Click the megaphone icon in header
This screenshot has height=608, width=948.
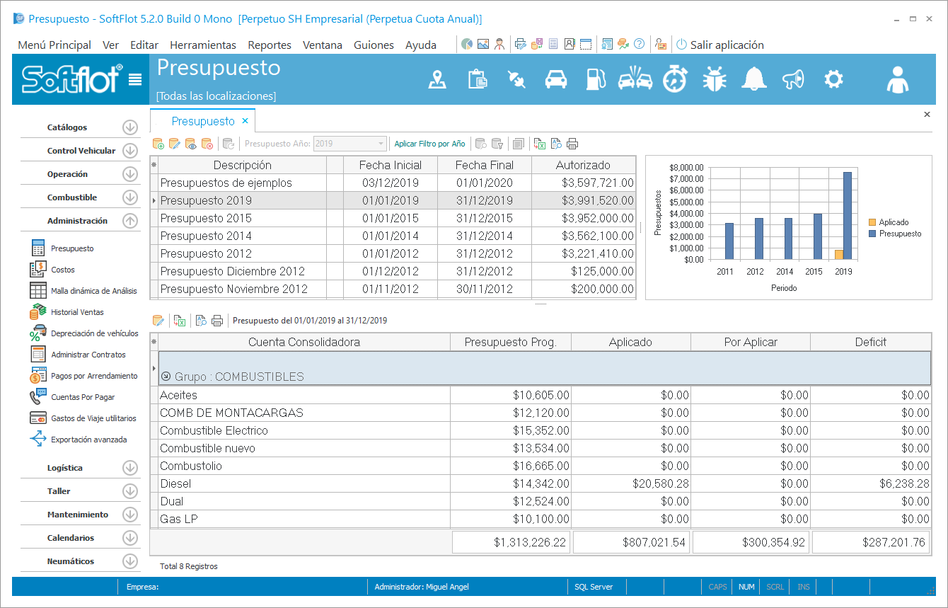point(793,79)
